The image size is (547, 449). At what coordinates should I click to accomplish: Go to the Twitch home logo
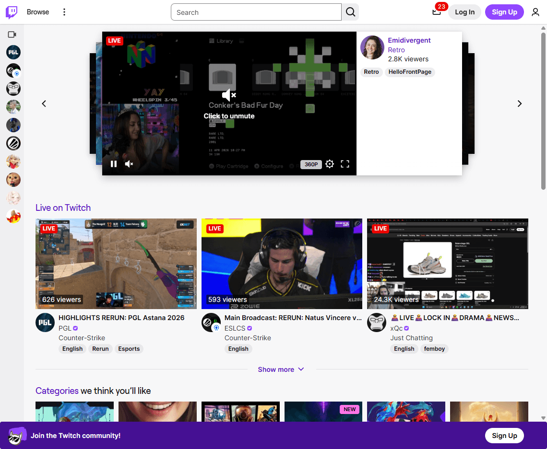12,12
